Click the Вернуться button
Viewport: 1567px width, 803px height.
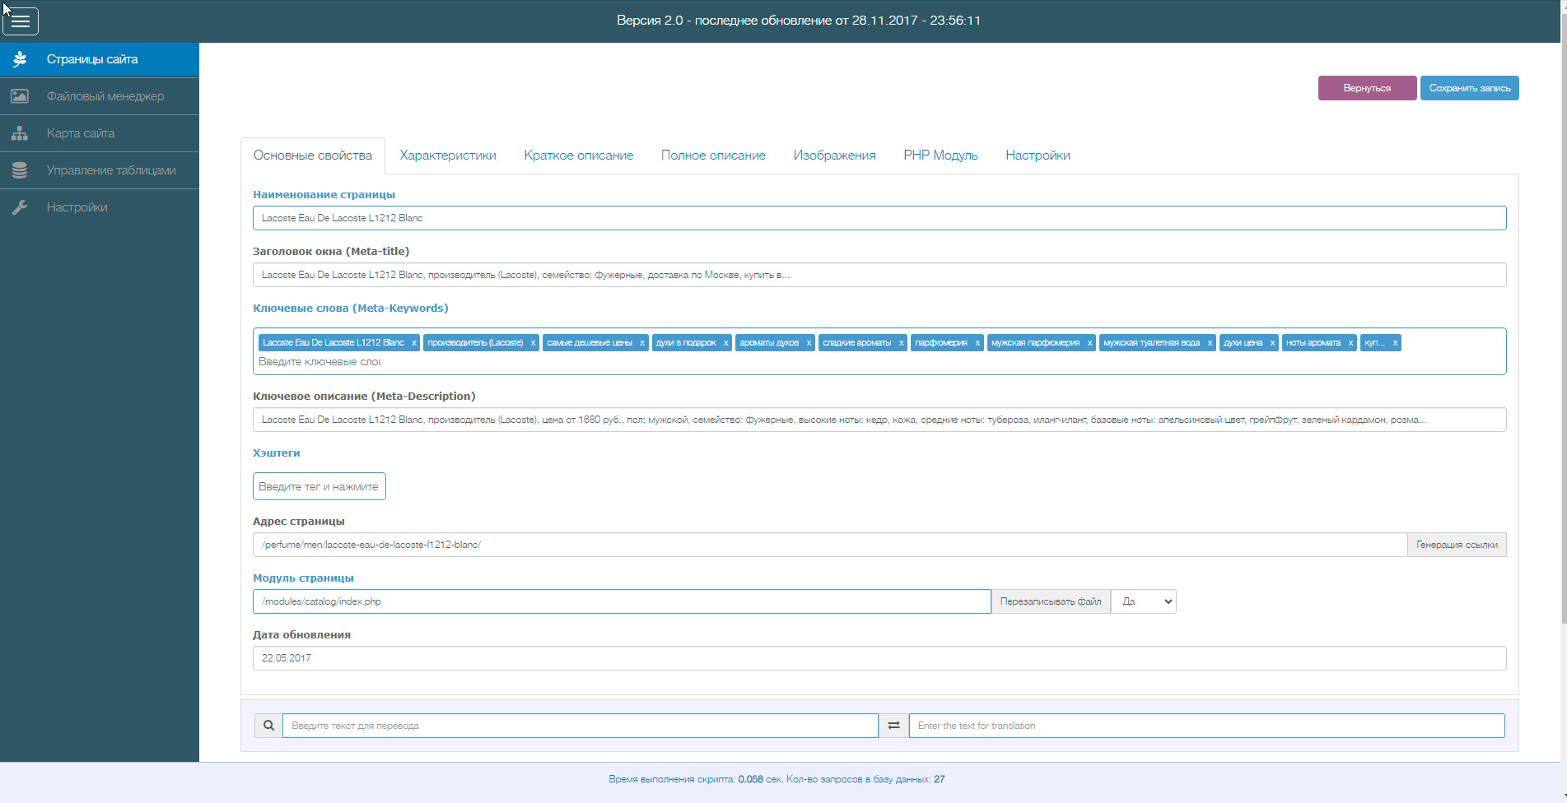click(x=1367, y=88)
